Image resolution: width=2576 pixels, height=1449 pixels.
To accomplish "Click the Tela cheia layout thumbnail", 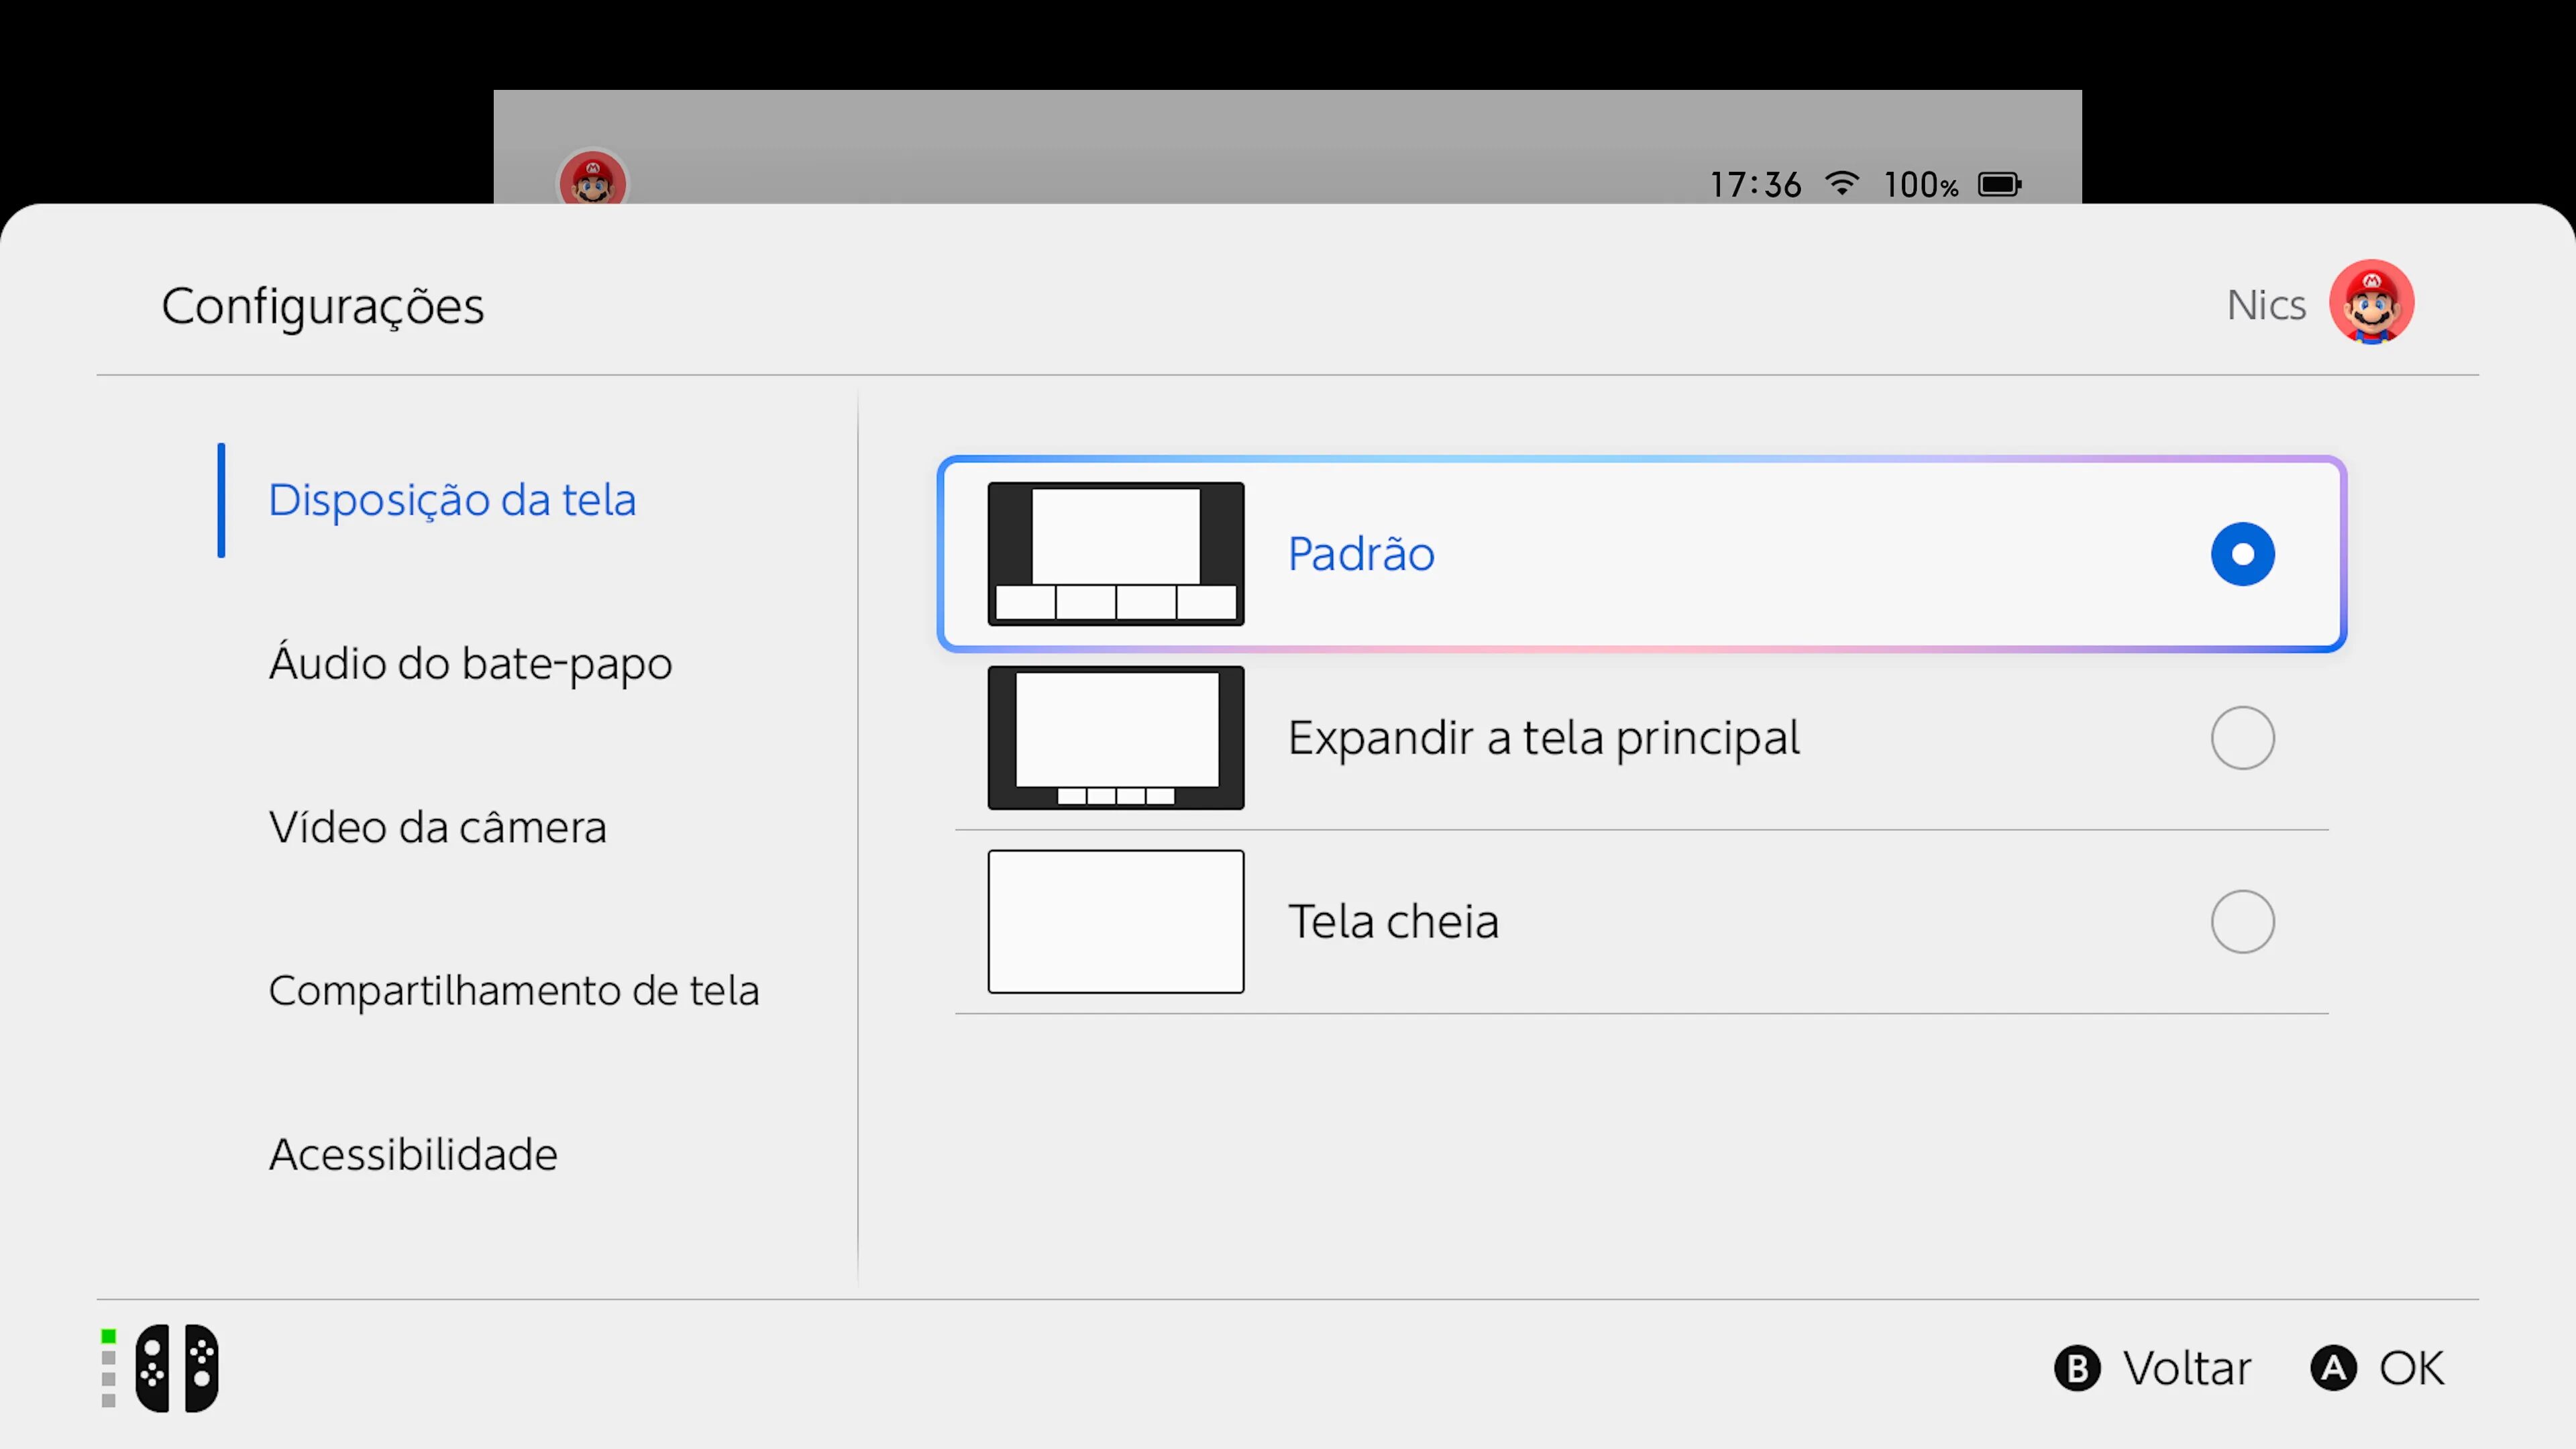I will coord(1116,921).
